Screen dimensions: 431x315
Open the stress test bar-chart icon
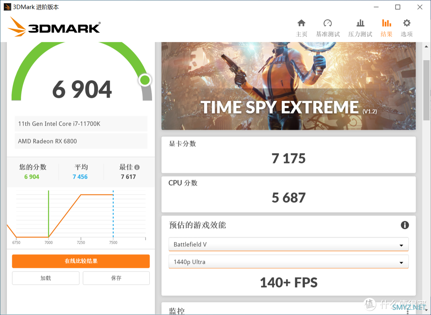coord(360,23)
